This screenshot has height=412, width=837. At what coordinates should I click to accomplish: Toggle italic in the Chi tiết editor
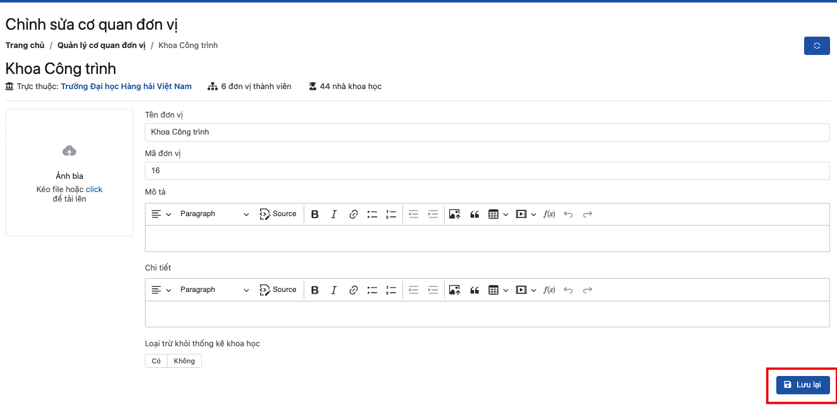point(334,290)
